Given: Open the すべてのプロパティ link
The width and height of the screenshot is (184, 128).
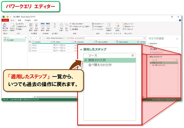Looking at the screenshot, I should [157, 53].
